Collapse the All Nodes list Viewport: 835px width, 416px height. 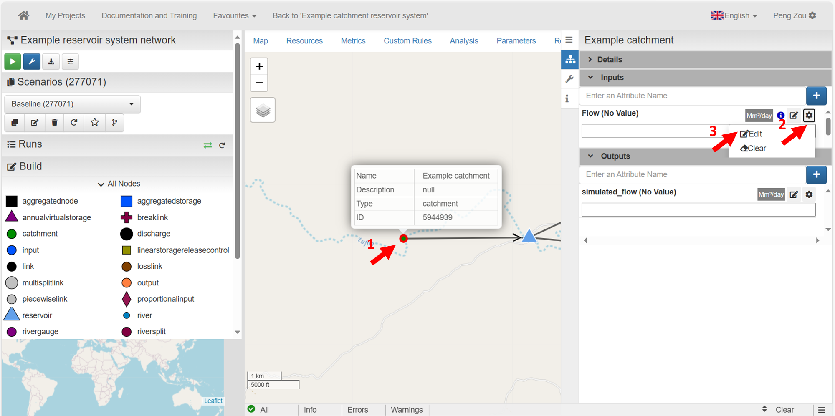click(119, 184)
